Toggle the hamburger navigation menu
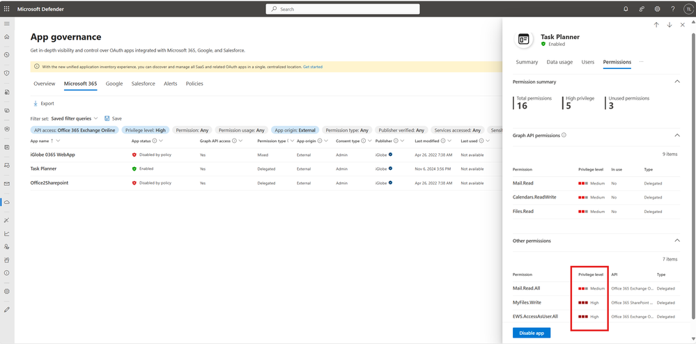The height and width of the screenshot is (344, 696). [7, 24]
